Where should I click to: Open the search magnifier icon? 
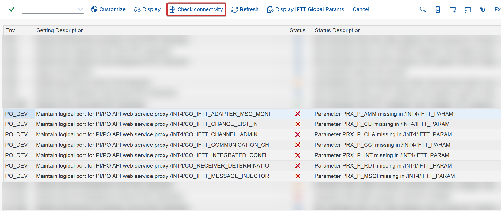pos(423,9)
